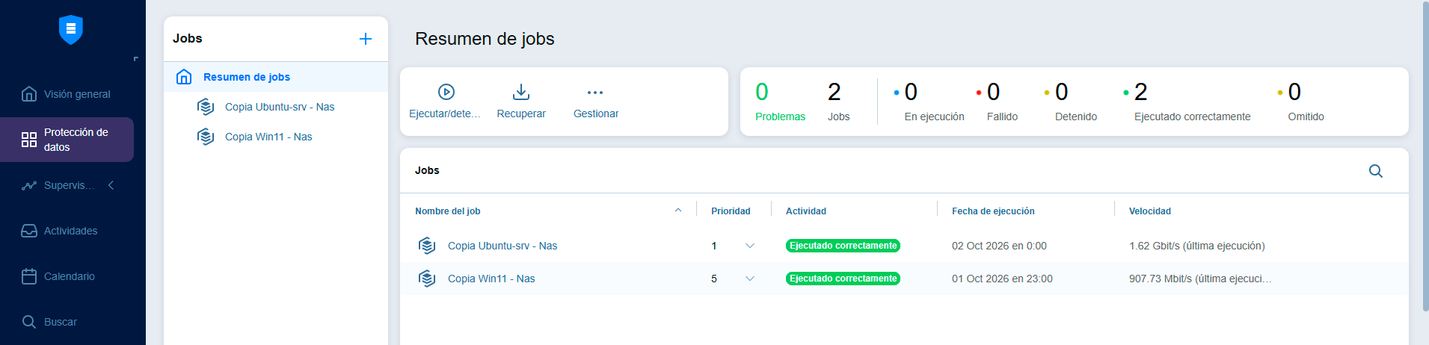Viewport: 1429px width, 345px height.
Task: Select Protección de datos grid icon
Action: coord(29,140)
